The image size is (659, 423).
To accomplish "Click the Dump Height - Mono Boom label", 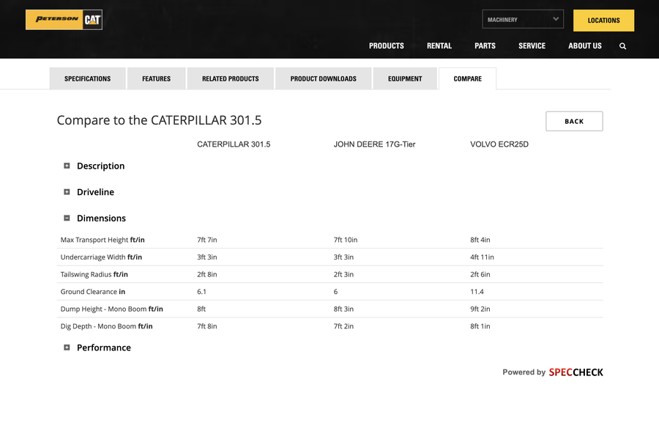I will pyautogui.click(x=112, y=309).
